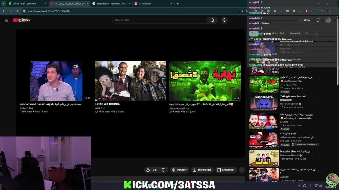Show next filter chips with arrow

click(316, 34)
